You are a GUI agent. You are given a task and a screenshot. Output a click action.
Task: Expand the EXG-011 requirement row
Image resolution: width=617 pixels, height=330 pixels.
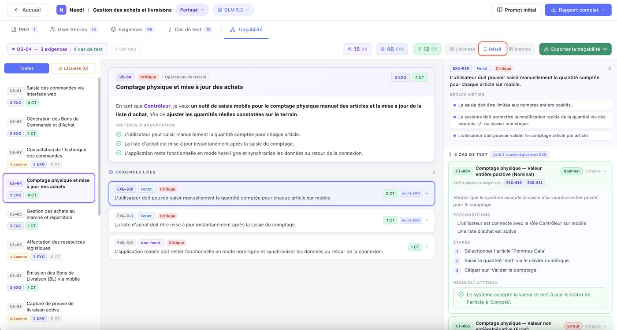click(x=272, y=220)
